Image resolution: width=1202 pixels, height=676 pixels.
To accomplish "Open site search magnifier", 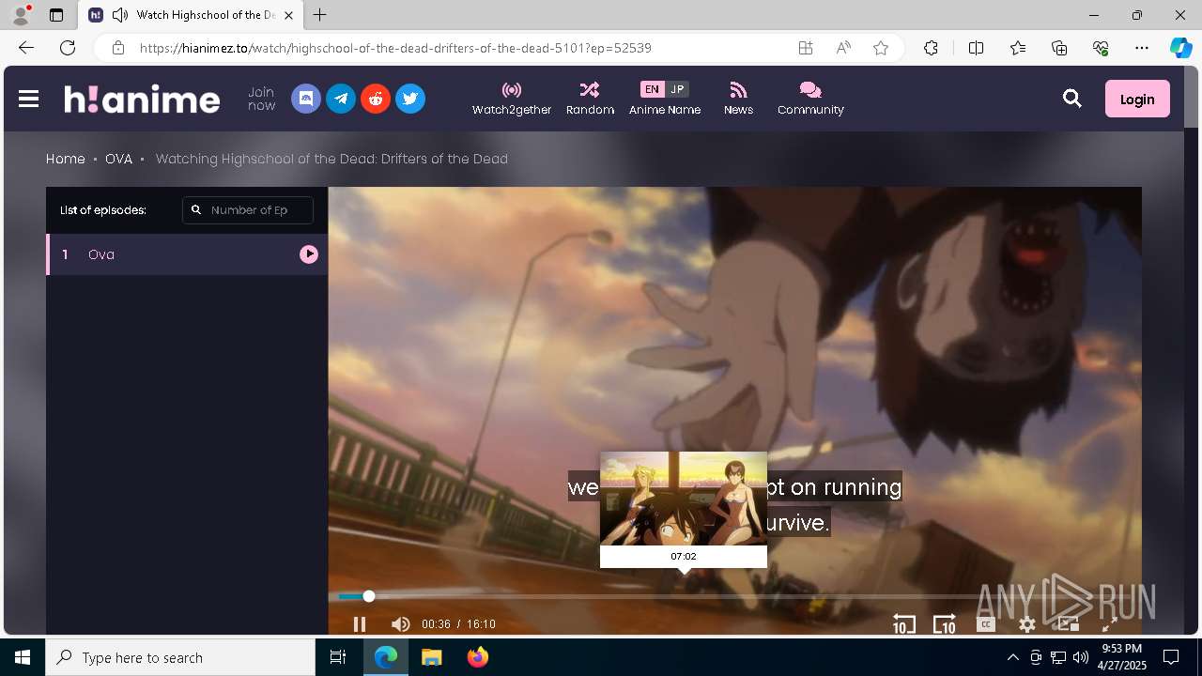I will 1072,99.
